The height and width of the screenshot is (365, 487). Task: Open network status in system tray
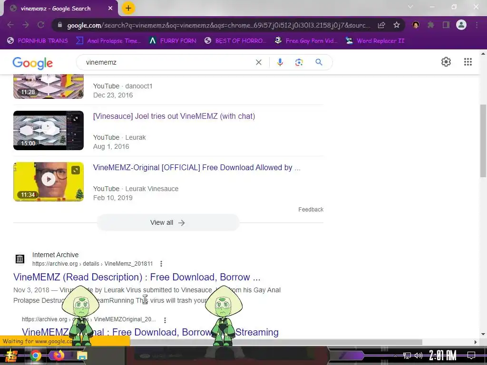pos(407,355)
